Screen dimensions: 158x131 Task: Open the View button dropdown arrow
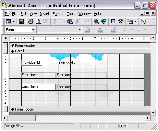[x=14, y=21]
